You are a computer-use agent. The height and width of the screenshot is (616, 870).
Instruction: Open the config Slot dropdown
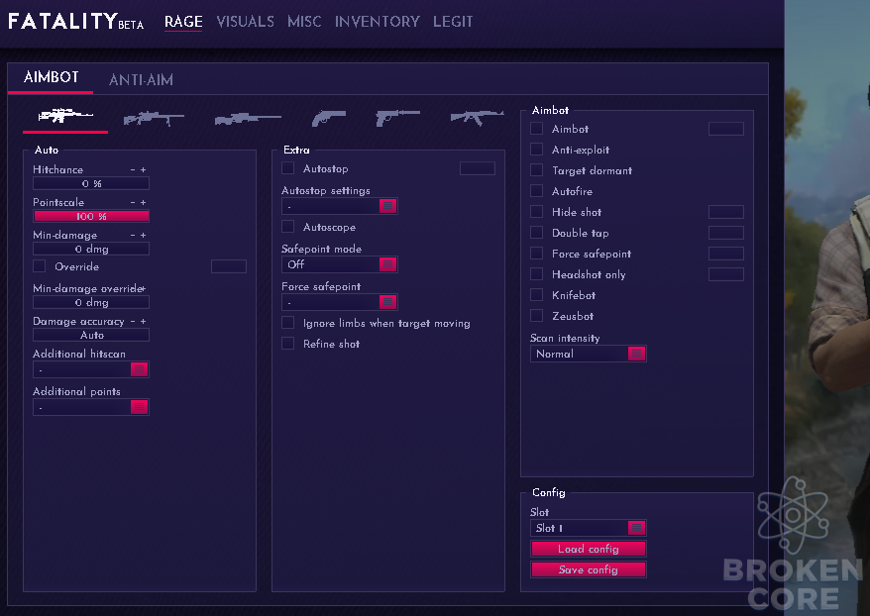tap(589, 528)
